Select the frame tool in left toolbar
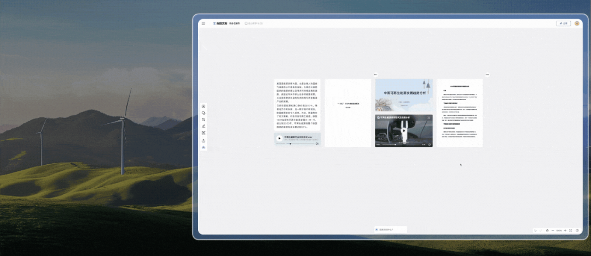Image resolution: width=591 pixels, height=256 pixels. (204, 133)
